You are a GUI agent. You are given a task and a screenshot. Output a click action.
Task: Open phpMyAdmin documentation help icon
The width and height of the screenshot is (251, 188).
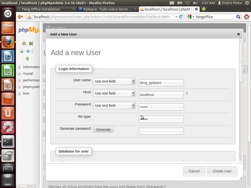[28, 51]
